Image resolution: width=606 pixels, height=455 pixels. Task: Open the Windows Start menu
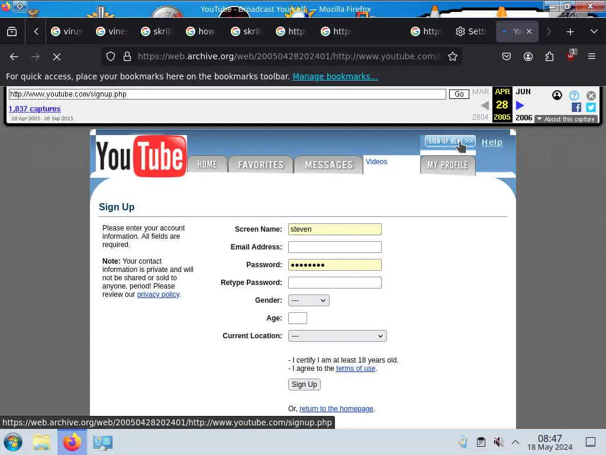pyautogui.click(x=13, y=442)
